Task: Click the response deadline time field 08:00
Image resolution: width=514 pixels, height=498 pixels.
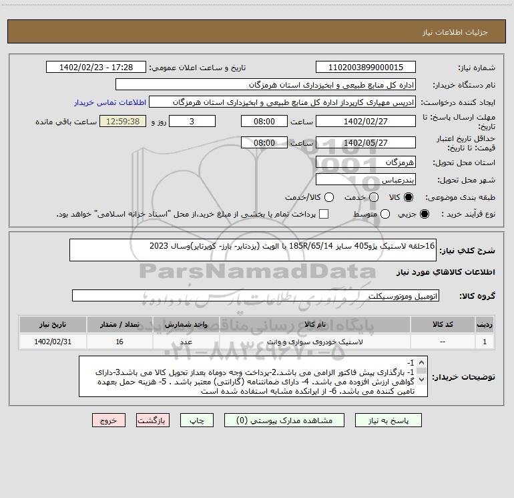Action: click(x=264, y=121)
